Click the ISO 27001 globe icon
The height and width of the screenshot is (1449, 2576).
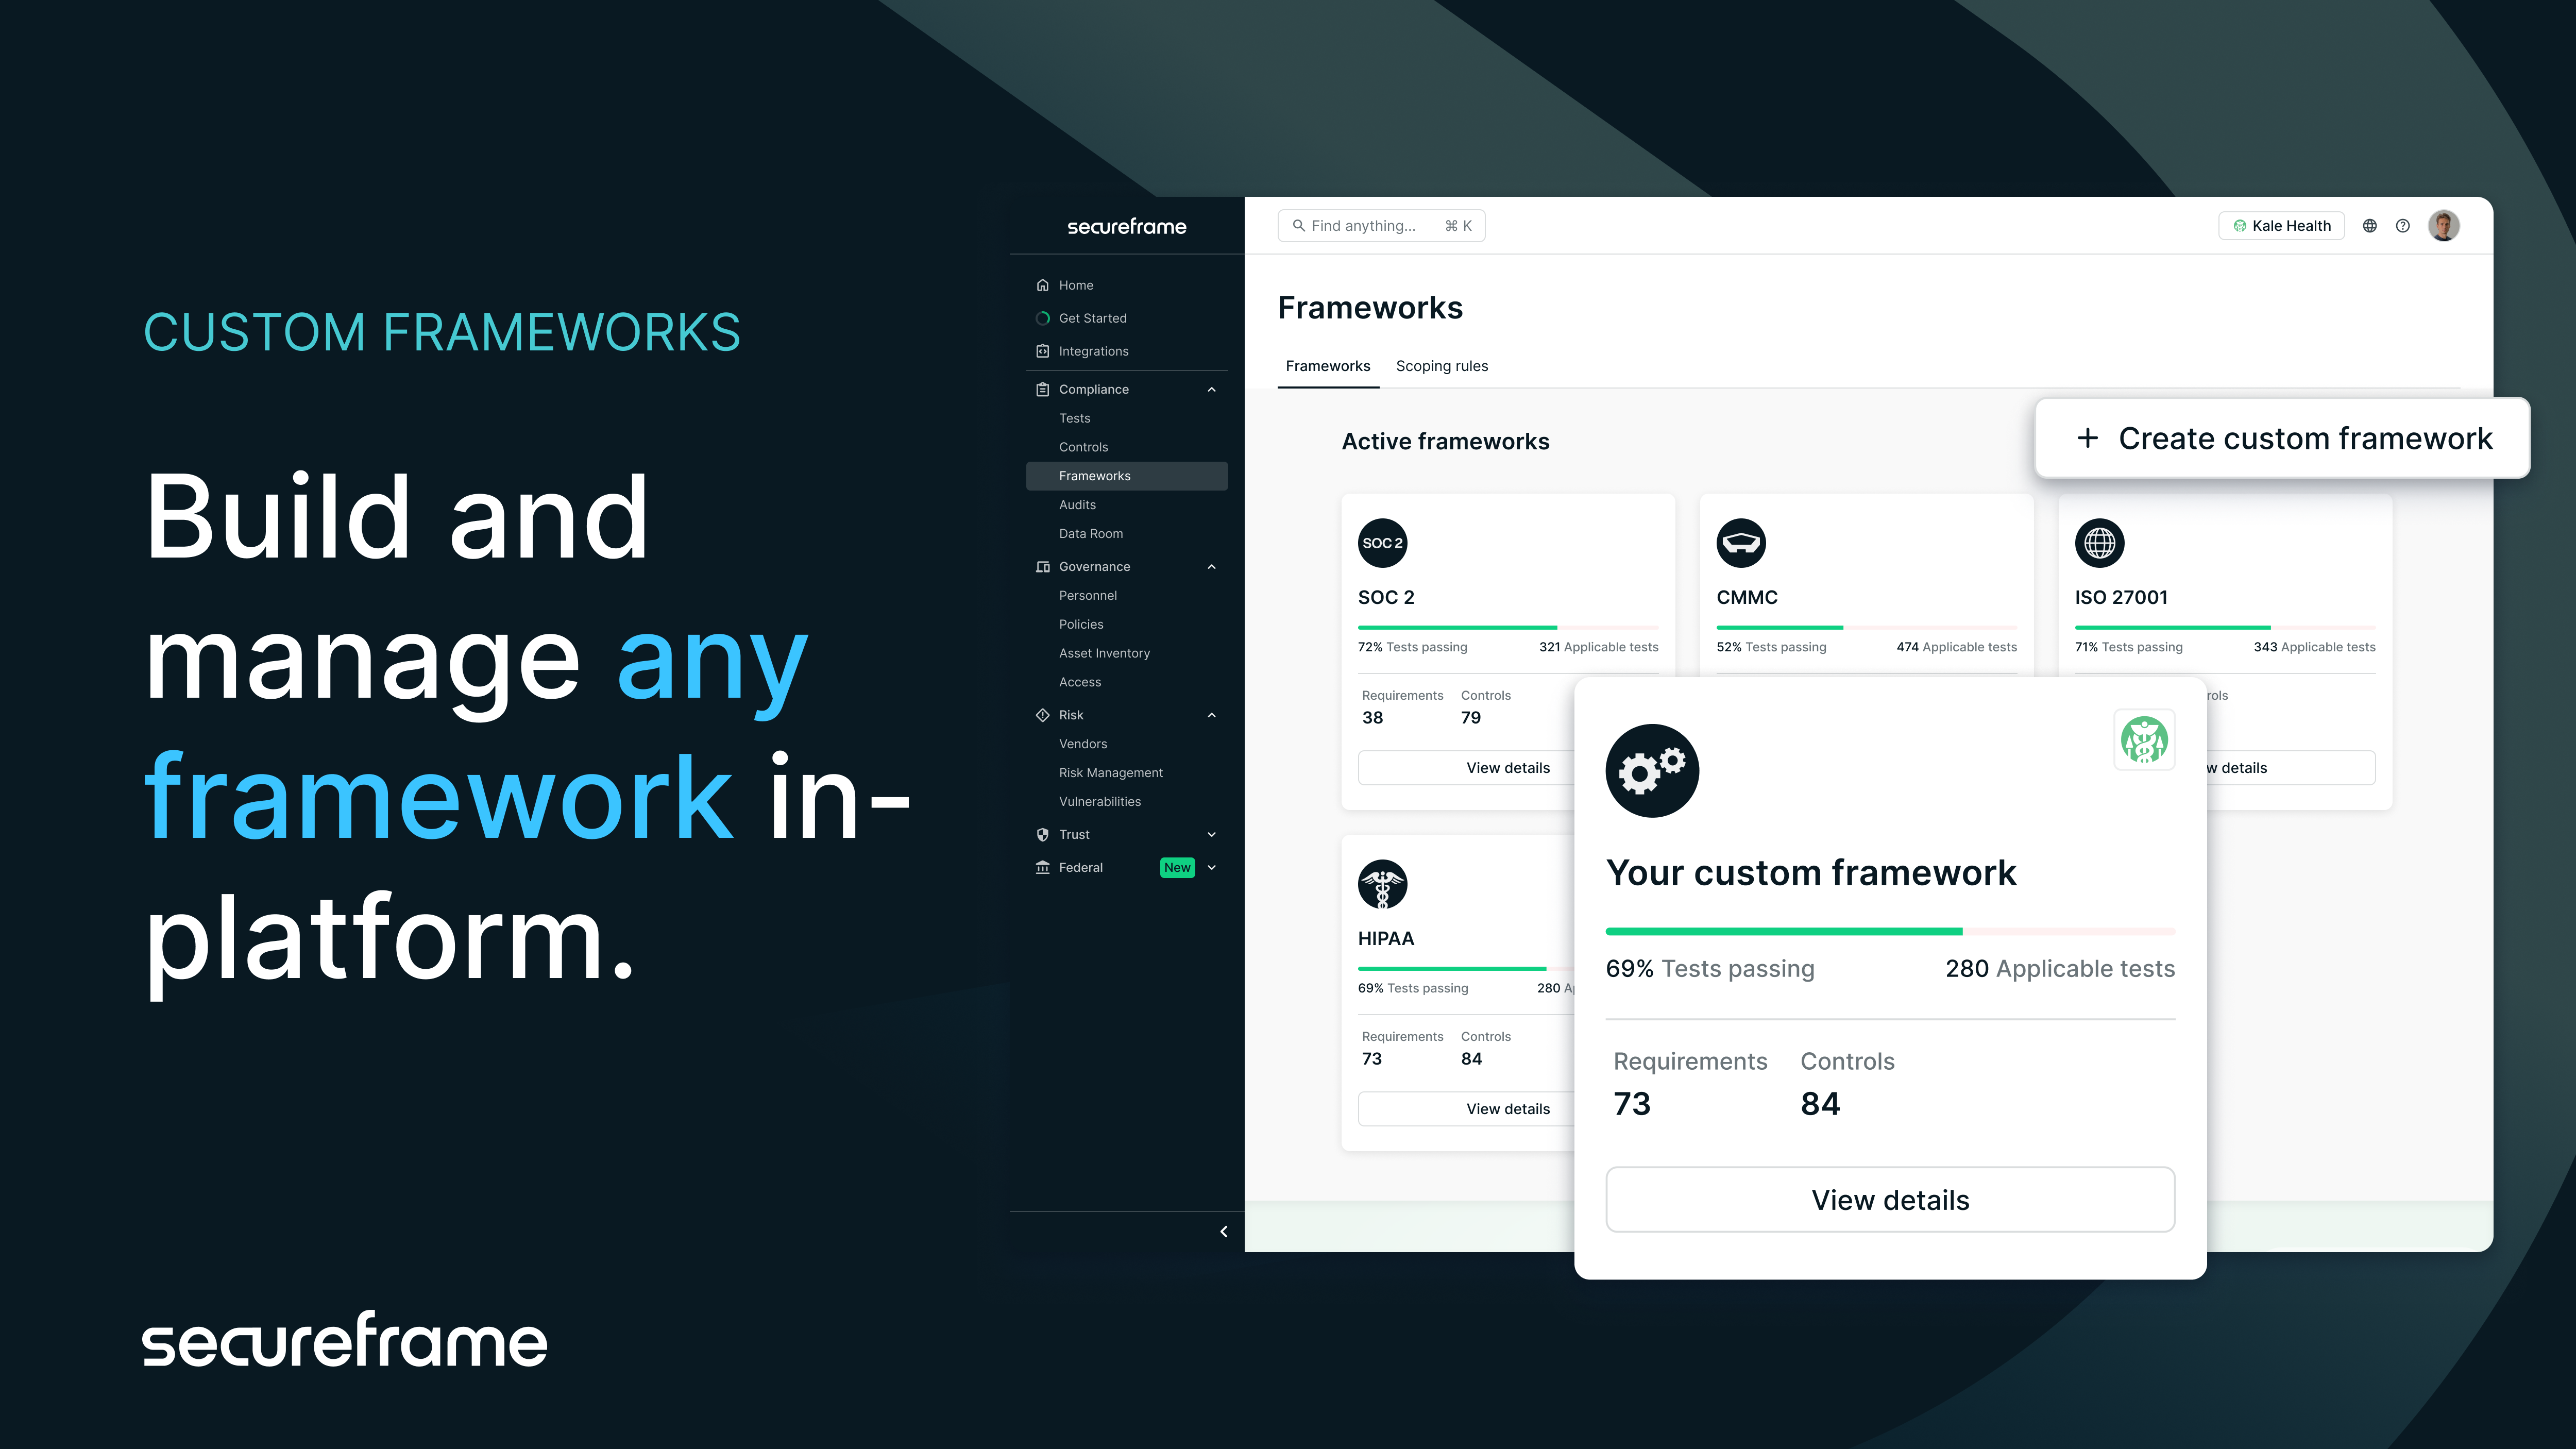pyautogui.click(x=2099, y=543)
